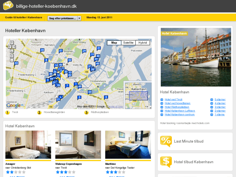Click the billige-hoteller-koebenhavn.dk site title

tap(46, 6)
